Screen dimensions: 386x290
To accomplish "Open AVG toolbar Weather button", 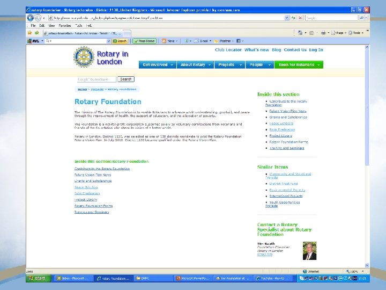I will click(224, 41).
